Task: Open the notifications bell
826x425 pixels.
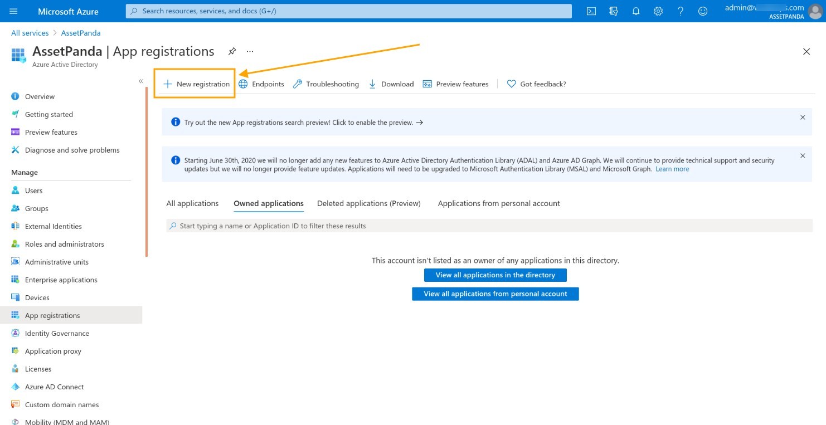Action: tap(636, 11)
